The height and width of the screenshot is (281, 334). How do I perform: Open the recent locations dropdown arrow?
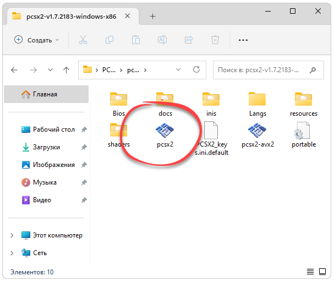[x=50, y=70]
